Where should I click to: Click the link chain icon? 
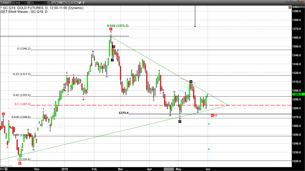(72, 3)
